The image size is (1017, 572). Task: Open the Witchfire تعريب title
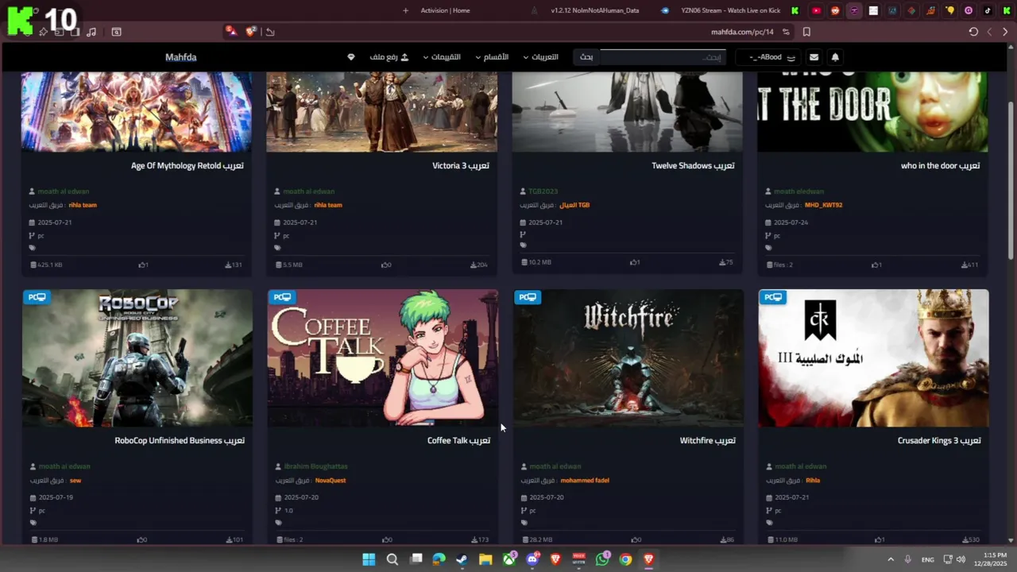[707, 441]
